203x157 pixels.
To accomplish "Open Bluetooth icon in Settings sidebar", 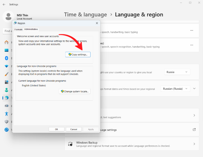I will (6, 58).
